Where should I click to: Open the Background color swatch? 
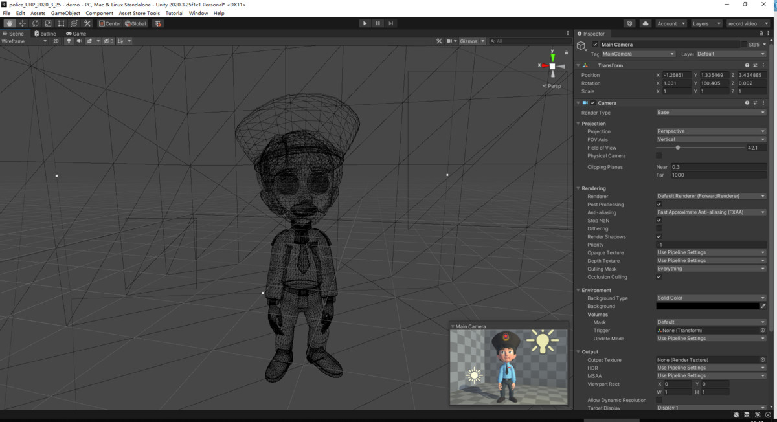pyautogui.click(x=707, y=306)
